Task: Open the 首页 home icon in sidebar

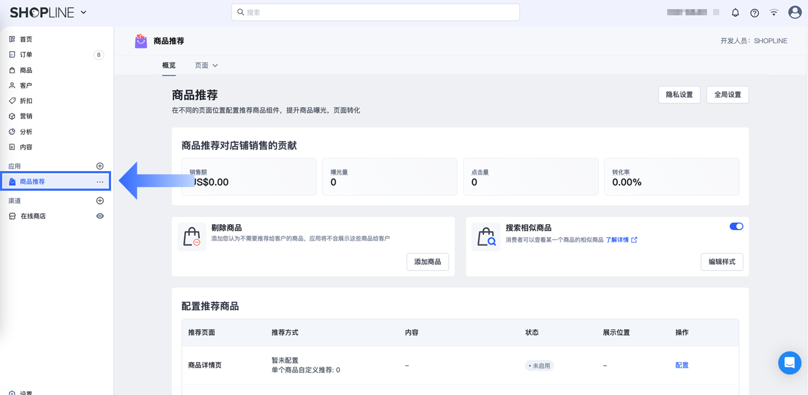Action: point(12,39)
